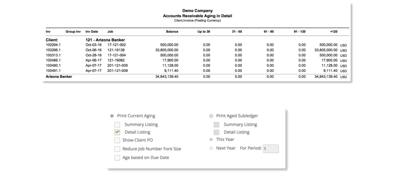Click balance value 33,805,000.00 in Balance column
The height and width of the screenshot is (173, 393).
point(167,50)
